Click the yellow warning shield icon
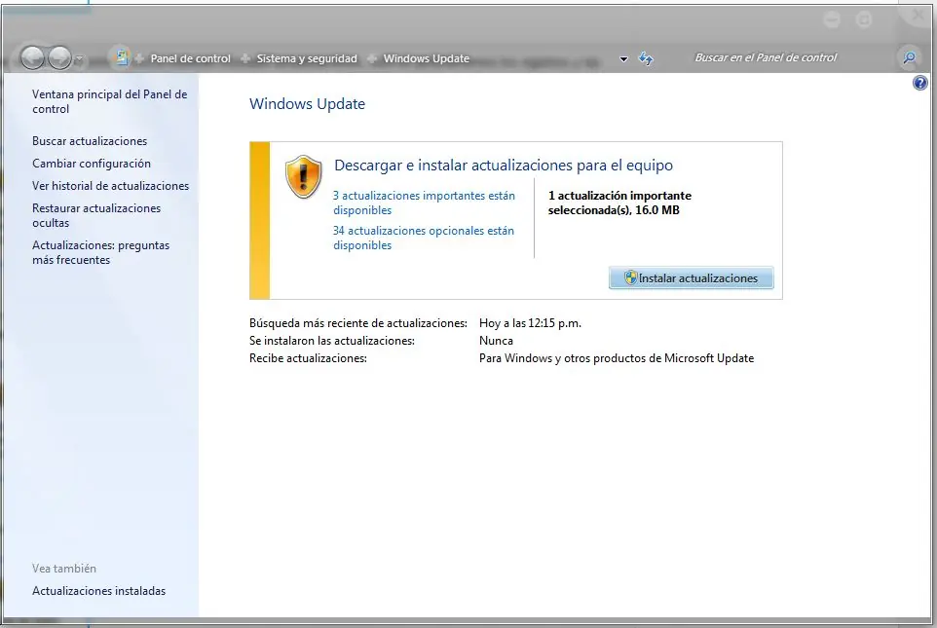Screen dimensions: 937x628 [x=304, y=176]
